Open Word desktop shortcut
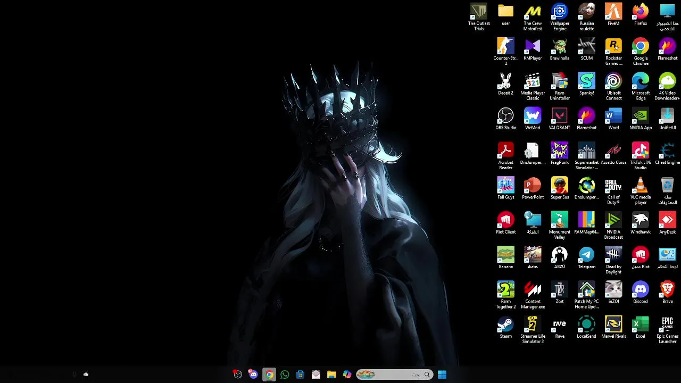The image size is (681, 383). 613,119
